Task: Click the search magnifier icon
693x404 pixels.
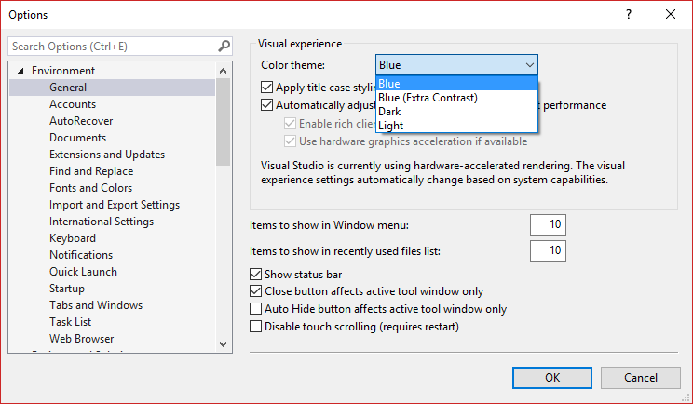Action: 224,46
